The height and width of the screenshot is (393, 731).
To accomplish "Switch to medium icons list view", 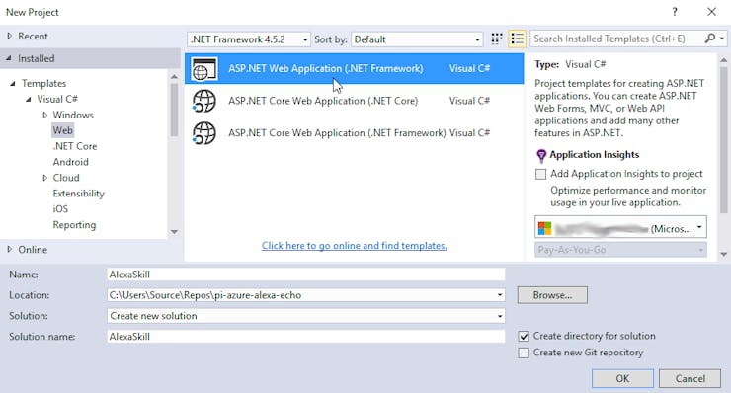I will pos(518,39).
